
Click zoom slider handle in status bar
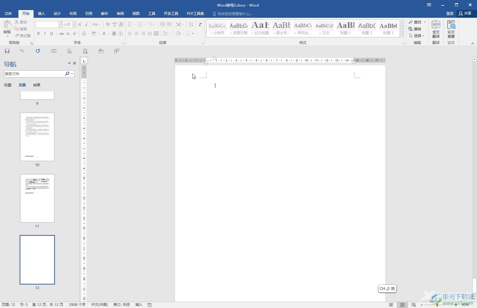(x=437, y=305)
